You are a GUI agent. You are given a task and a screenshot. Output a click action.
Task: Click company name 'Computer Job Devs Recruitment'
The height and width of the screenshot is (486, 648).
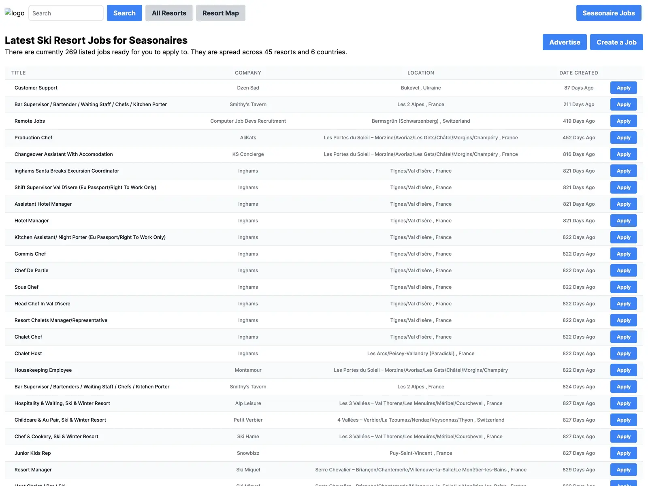[x=248, y=121]
